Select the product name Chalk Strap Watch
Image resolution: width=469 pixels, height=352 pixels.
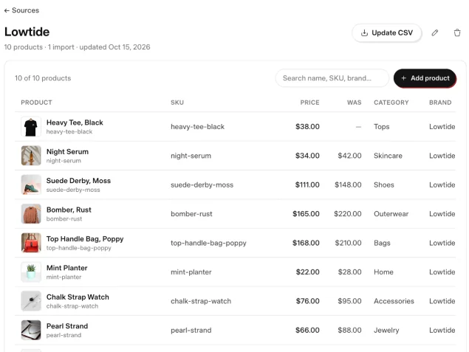pos(78,297)
